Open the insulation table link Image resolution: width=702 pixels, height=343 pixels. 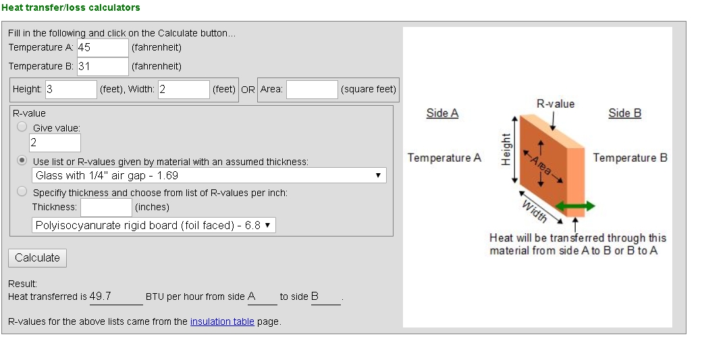222,321
